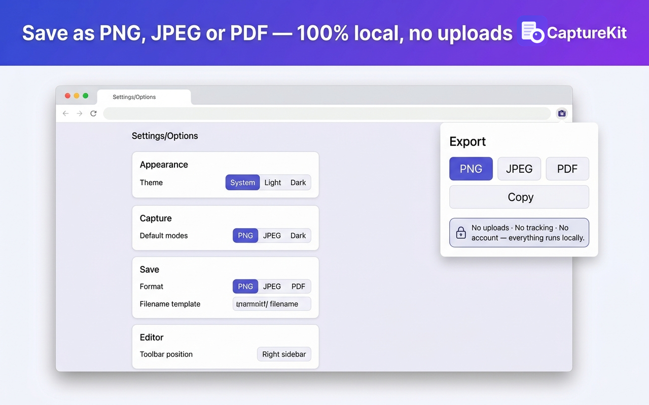Export as JPEG from the Export popup

519,169
